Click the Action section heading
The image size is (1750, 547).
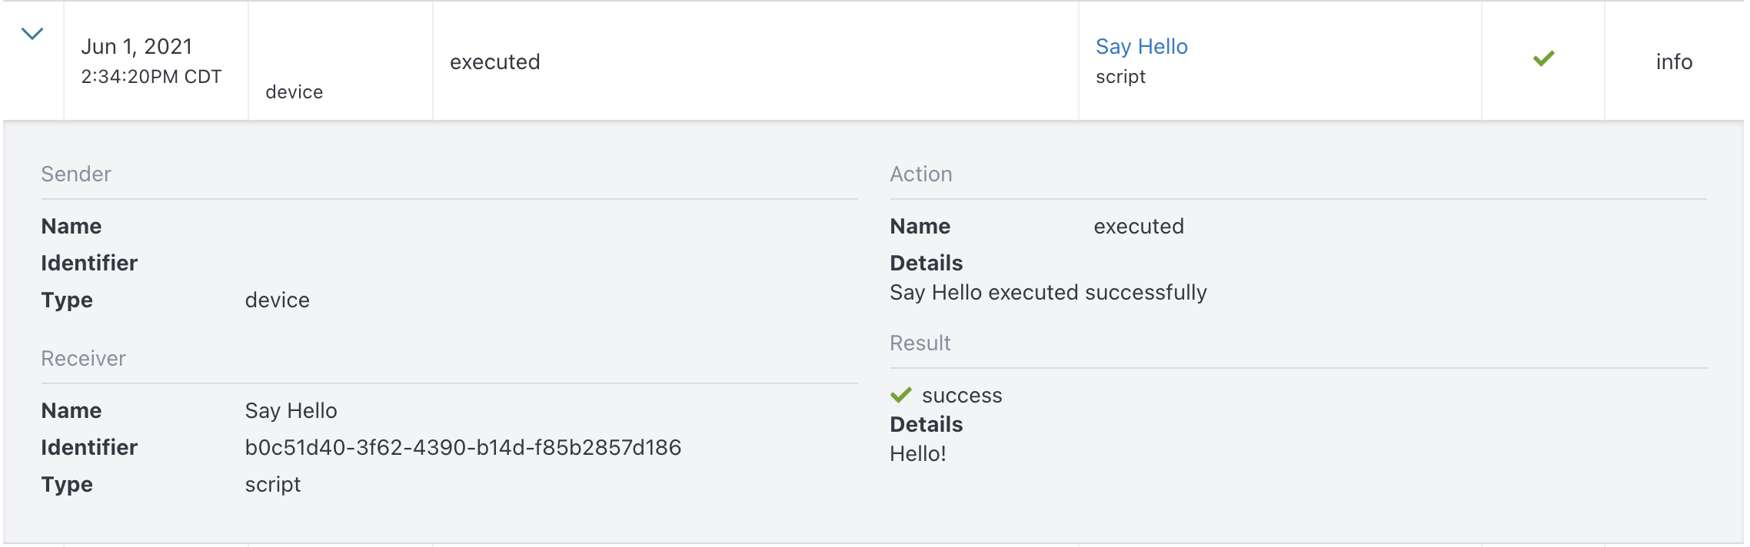(921, 174)
